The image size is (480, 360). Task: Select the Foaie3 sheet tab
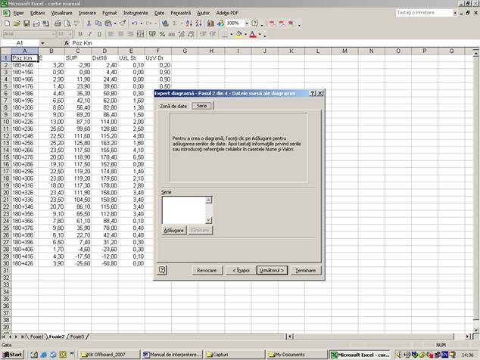[x=76, y=337]
